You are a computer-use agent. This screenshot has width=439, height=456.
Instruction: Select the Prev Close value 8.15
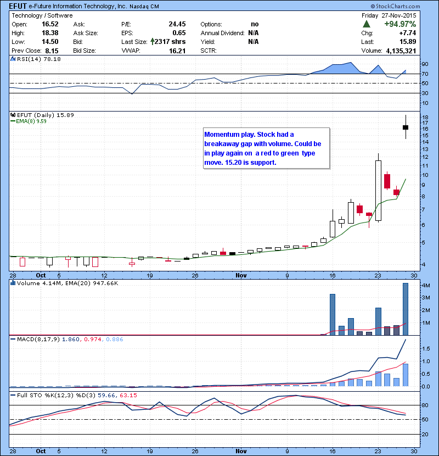click(52, 51)
